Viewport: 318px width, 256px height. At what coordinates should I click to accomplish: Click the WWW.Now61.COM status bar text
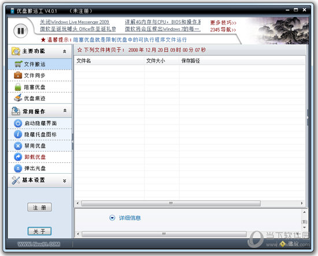click(x=39, y=244)
